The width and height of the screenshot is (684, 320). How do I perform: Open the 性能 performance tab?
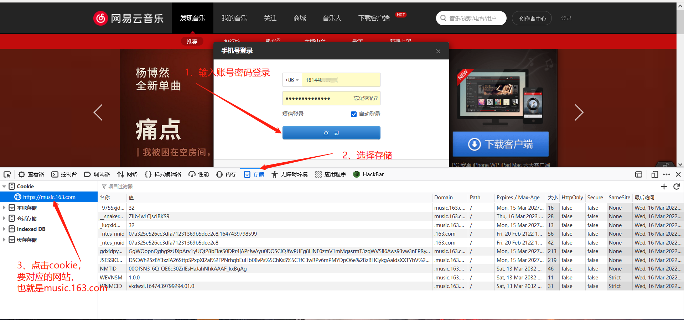tap(199, 174)
